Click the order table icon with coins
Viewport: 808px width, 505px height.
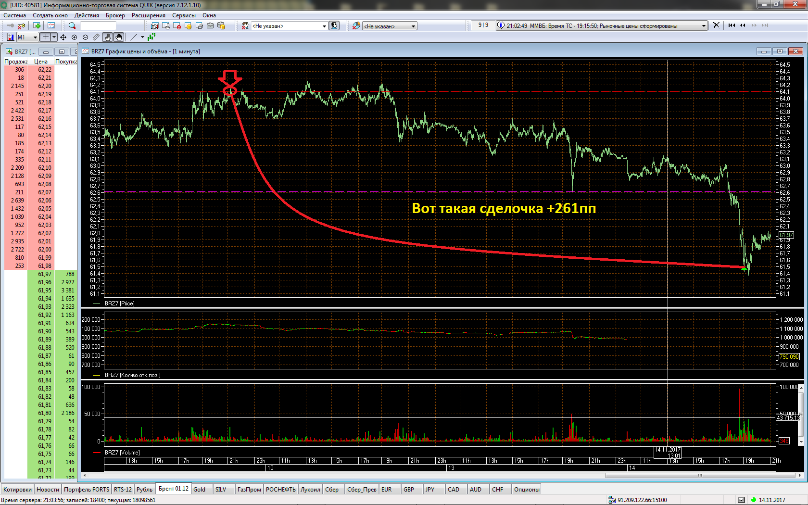click(188, 25)
